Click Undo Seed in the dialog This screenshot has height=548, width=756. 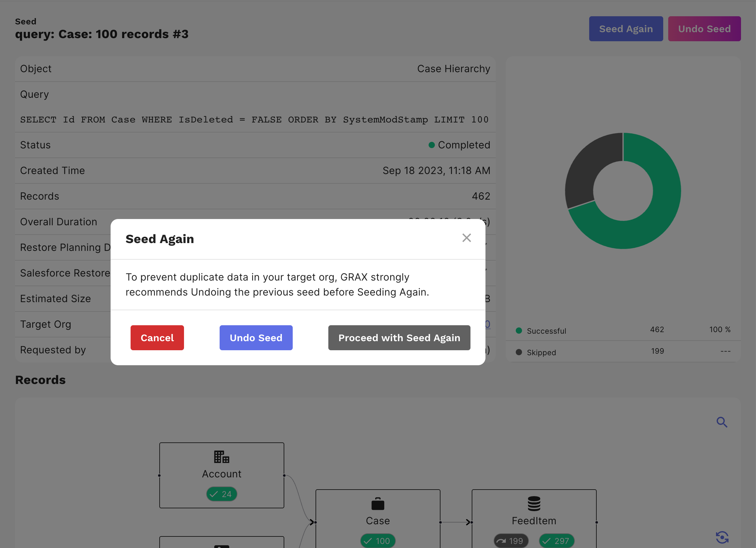pos(256,338)
